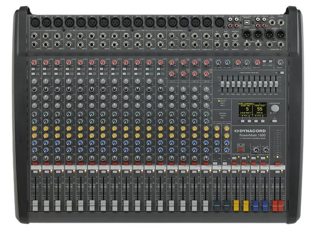The height and width of the screenshot is (243, 316).
Task: Toggle the AUX 2 POST button
Action: (x=244, y=158)
